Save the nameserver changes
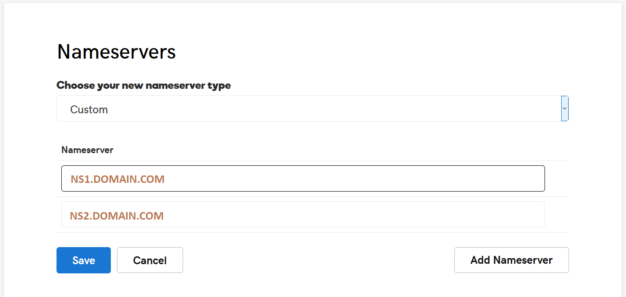 pyautogui.click(x=84, y=260)
